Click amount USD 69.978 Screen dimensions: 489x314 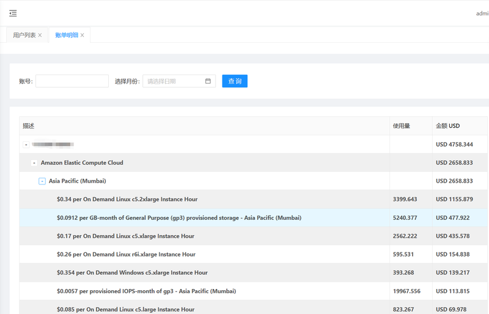point(451,309)
